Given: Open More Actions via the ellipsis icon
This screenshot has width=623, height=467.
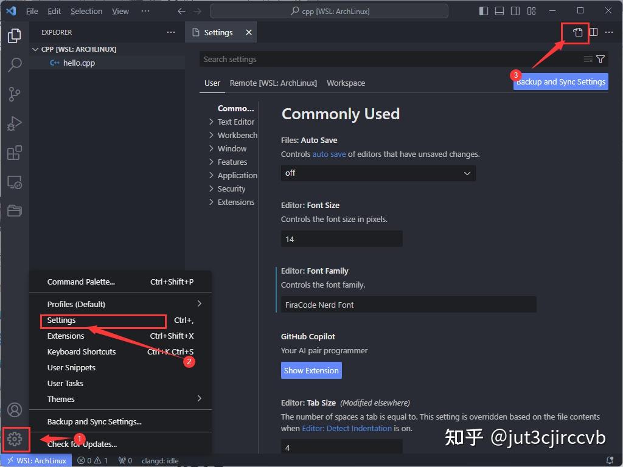Looking at the screenshot, I should coord(609,32).
